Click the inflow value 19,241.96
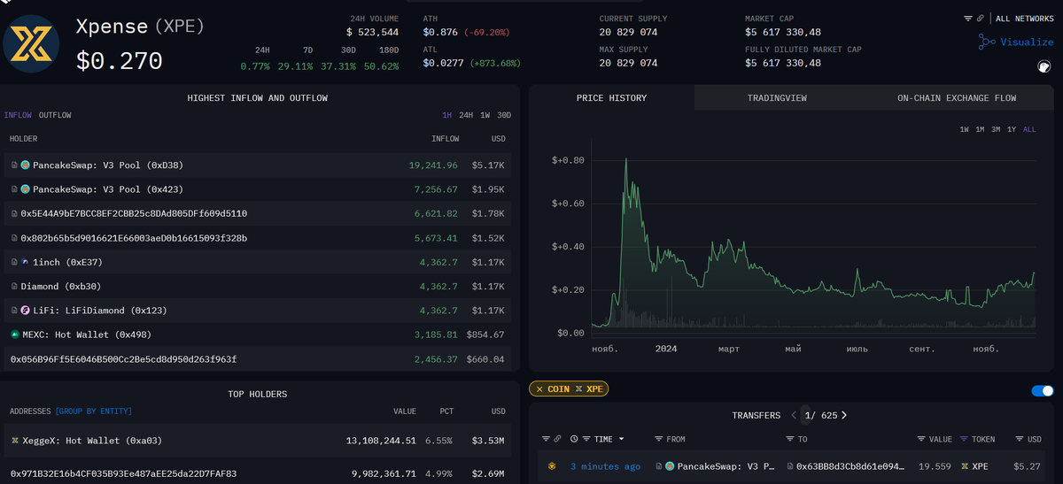The width and height of the screenshot is (1063, 484). [x=433, y=165]
